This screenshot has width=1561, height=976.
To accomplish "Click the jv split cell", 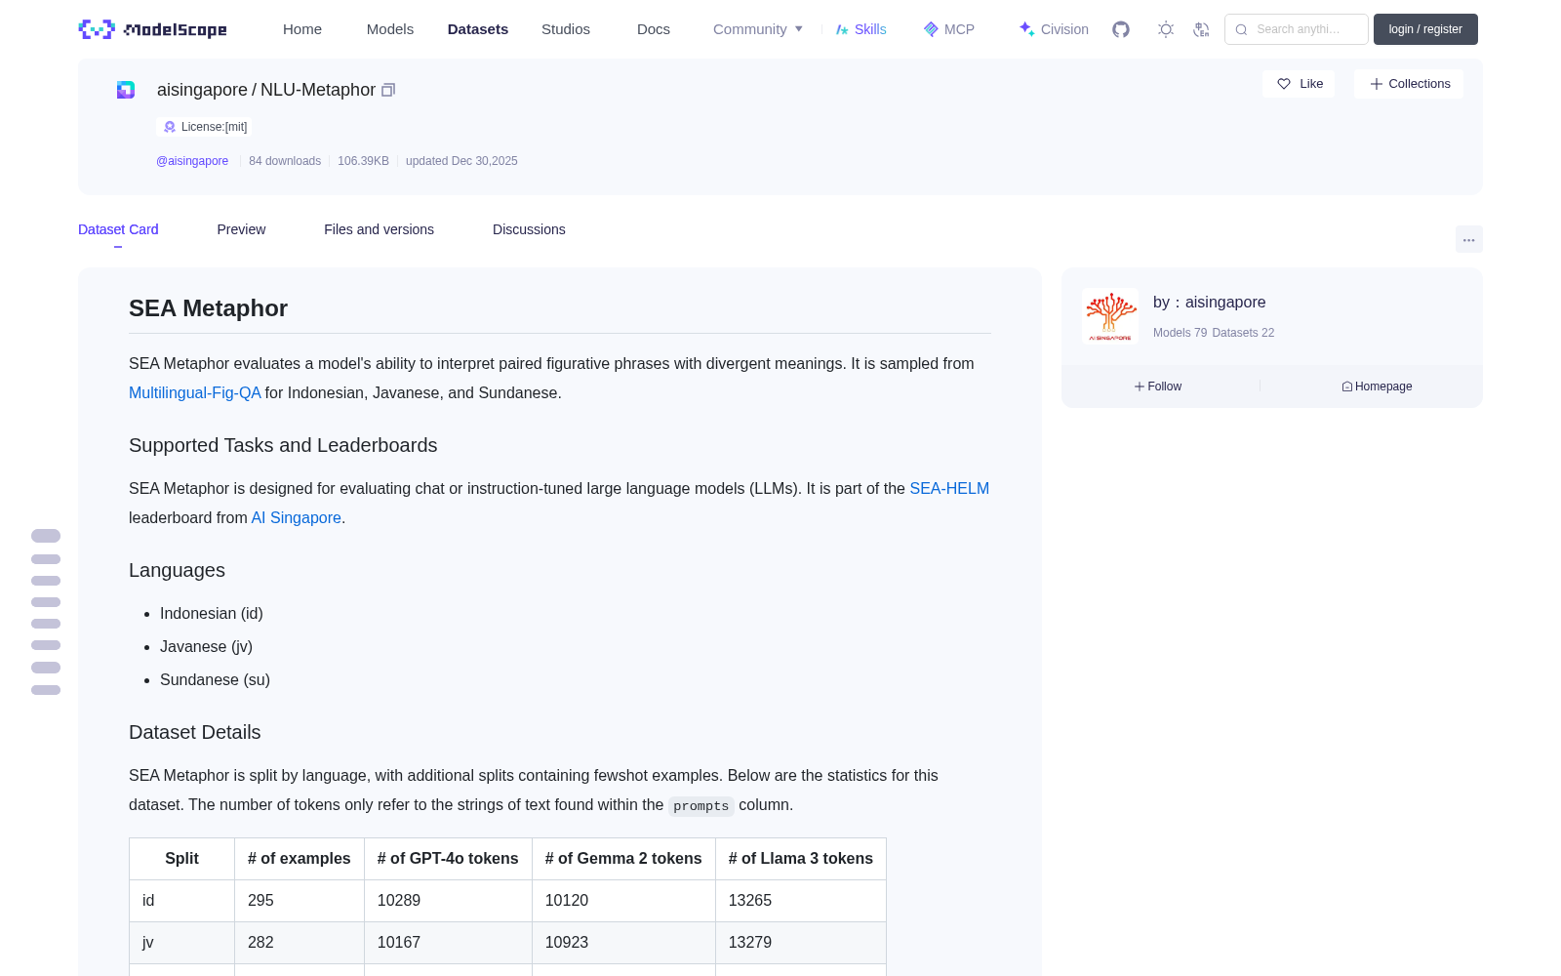I will coord(181,943).
